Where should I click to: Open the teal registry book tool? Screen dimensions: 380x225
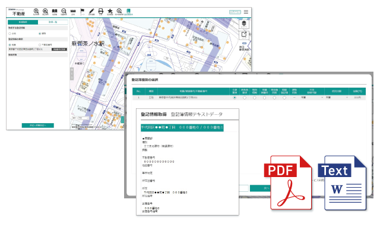pos(128,11)
